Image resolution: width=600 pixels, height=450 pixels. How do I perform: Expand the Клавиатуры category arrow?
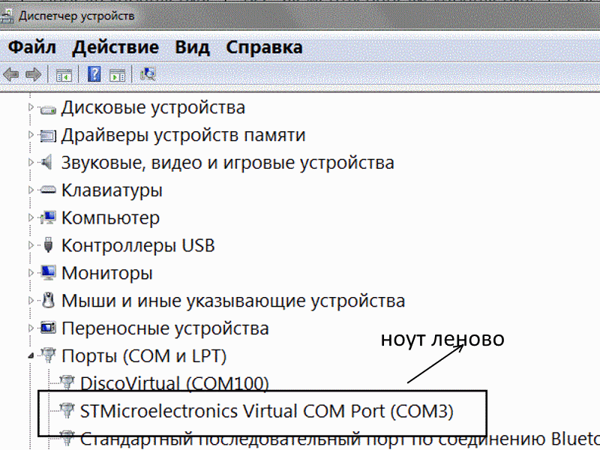(31, 190)
